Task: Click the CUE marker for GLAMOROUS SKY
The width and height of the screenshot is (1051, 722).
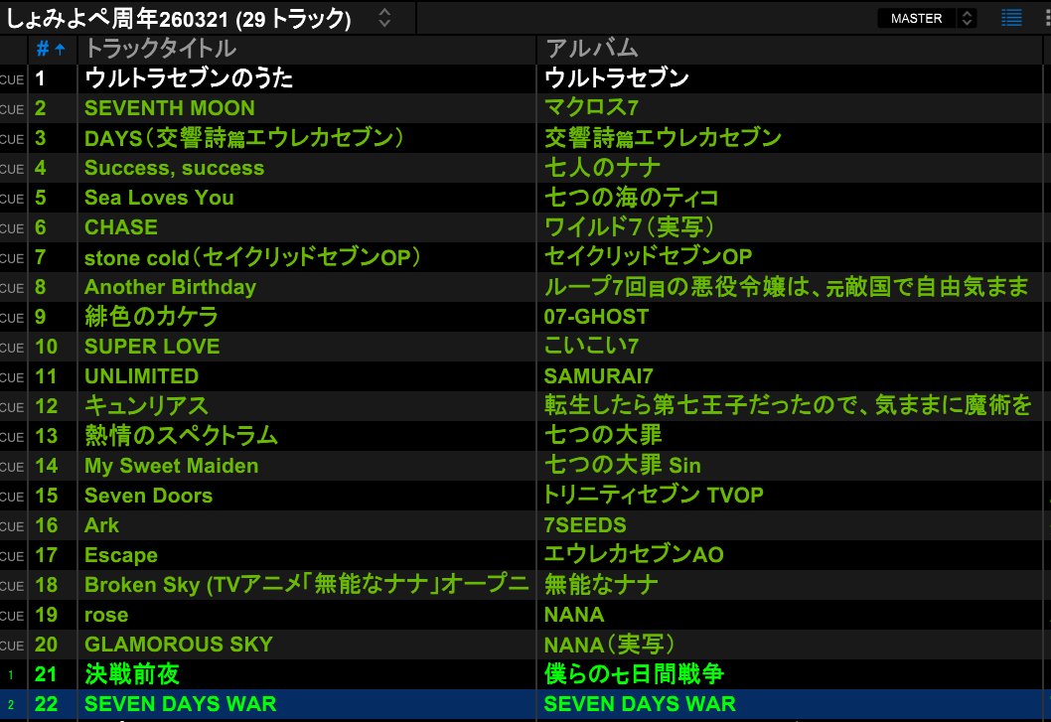Action: pos(12,645)
